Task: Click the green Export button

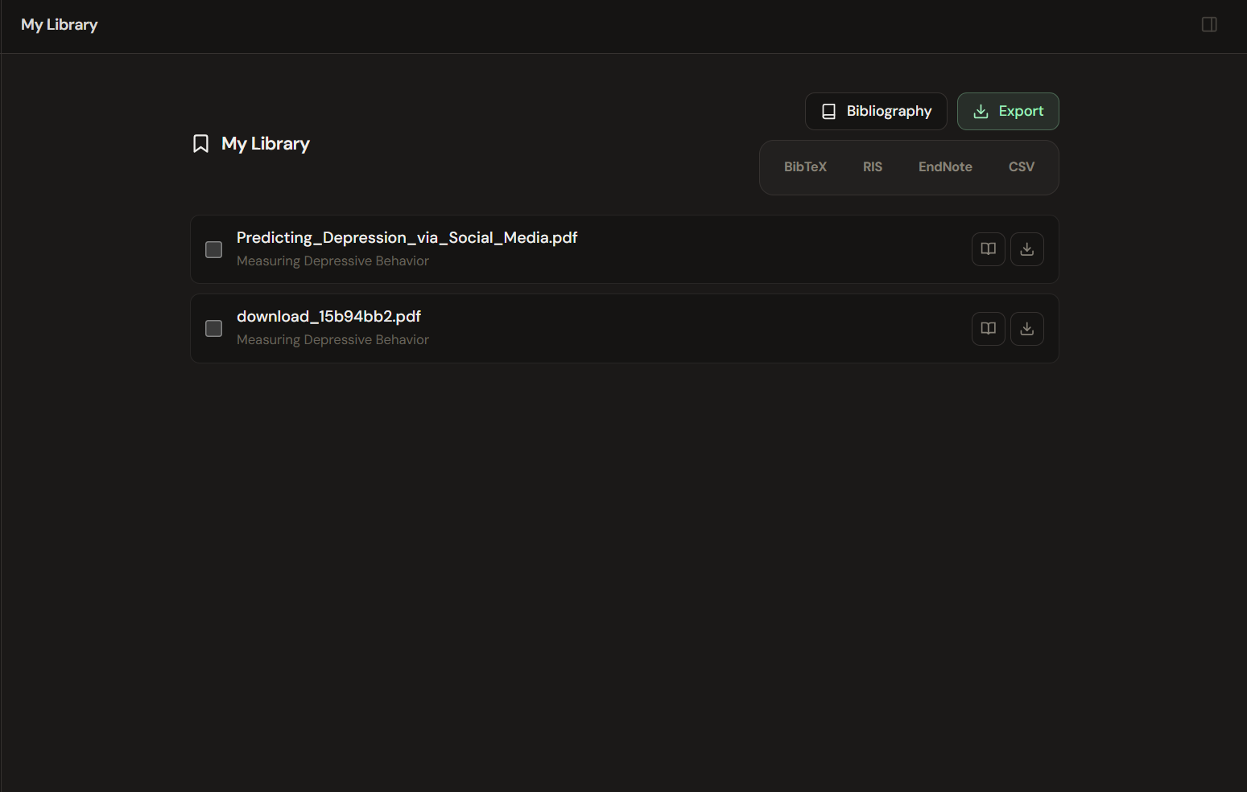Action: point(1008,111)
